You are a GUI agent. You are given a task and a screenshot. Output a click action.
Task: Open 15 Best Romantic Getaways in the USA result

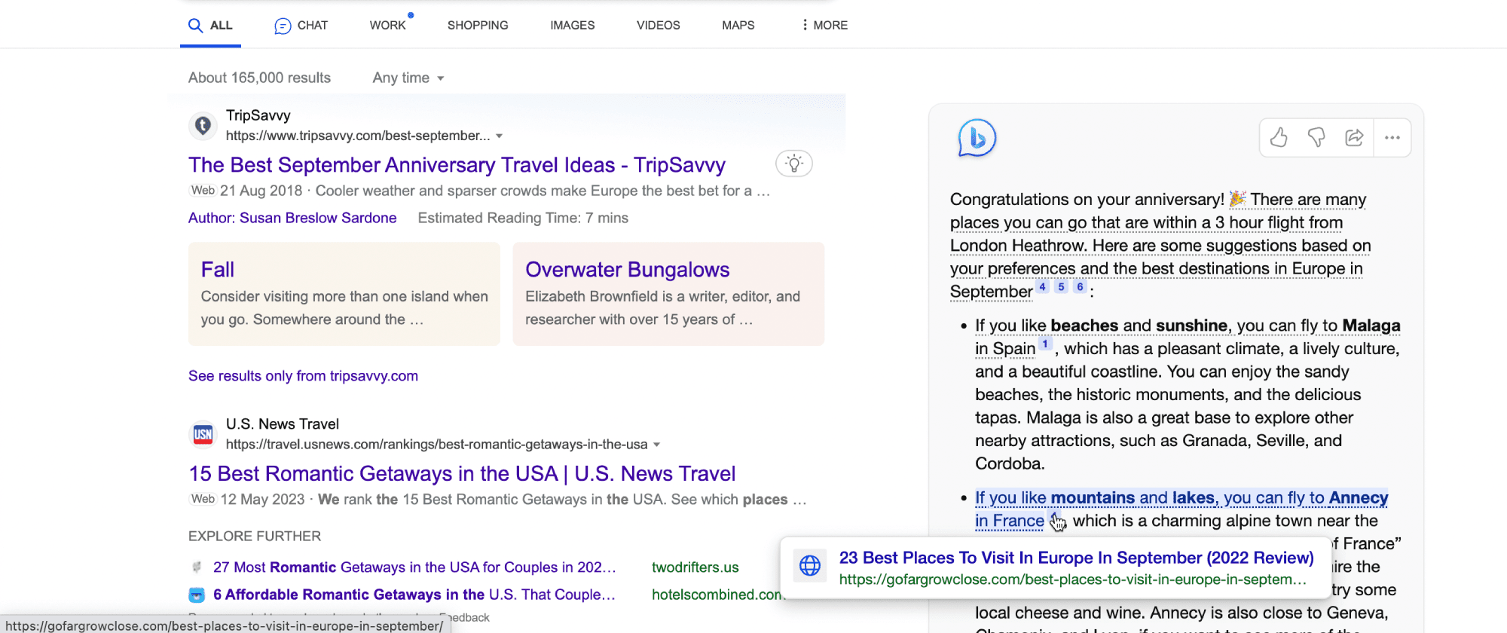(x=462, y=473)
